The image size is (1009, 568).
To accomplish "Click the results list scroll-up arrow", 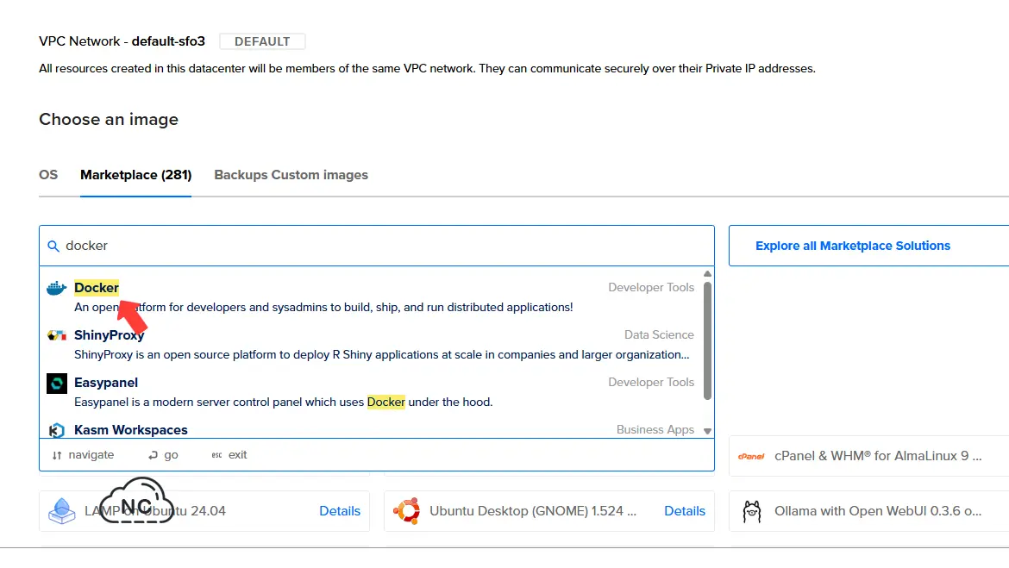I will (707, 274).
